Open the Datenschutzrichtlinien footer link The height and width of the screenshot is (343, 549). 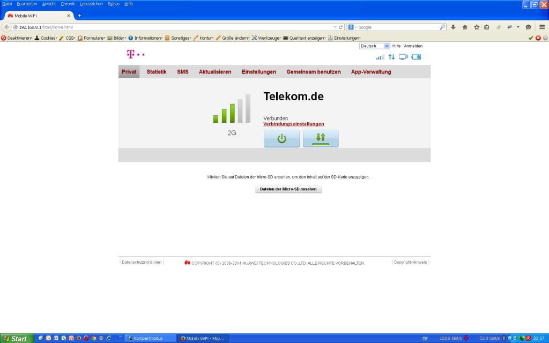click(142, 262)
